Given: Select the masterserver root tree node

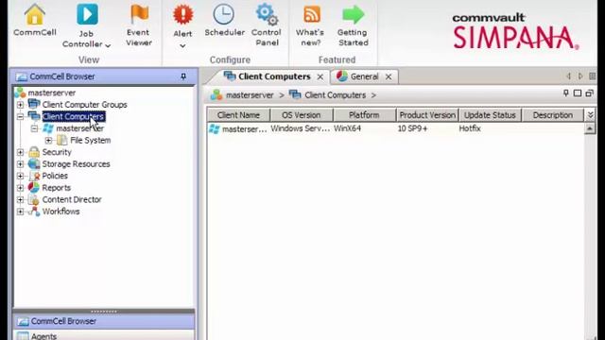Looking at the screenshot, I should click(52, 93).
